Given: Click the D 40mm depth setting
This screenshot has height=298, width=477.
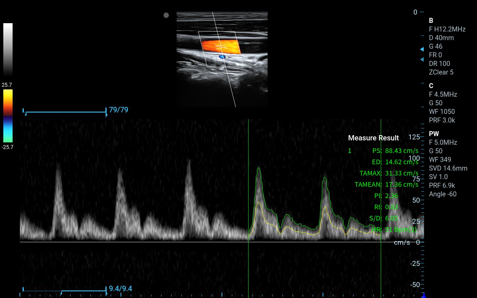Looking at the screenshot, I should click(x=441, y=38).
